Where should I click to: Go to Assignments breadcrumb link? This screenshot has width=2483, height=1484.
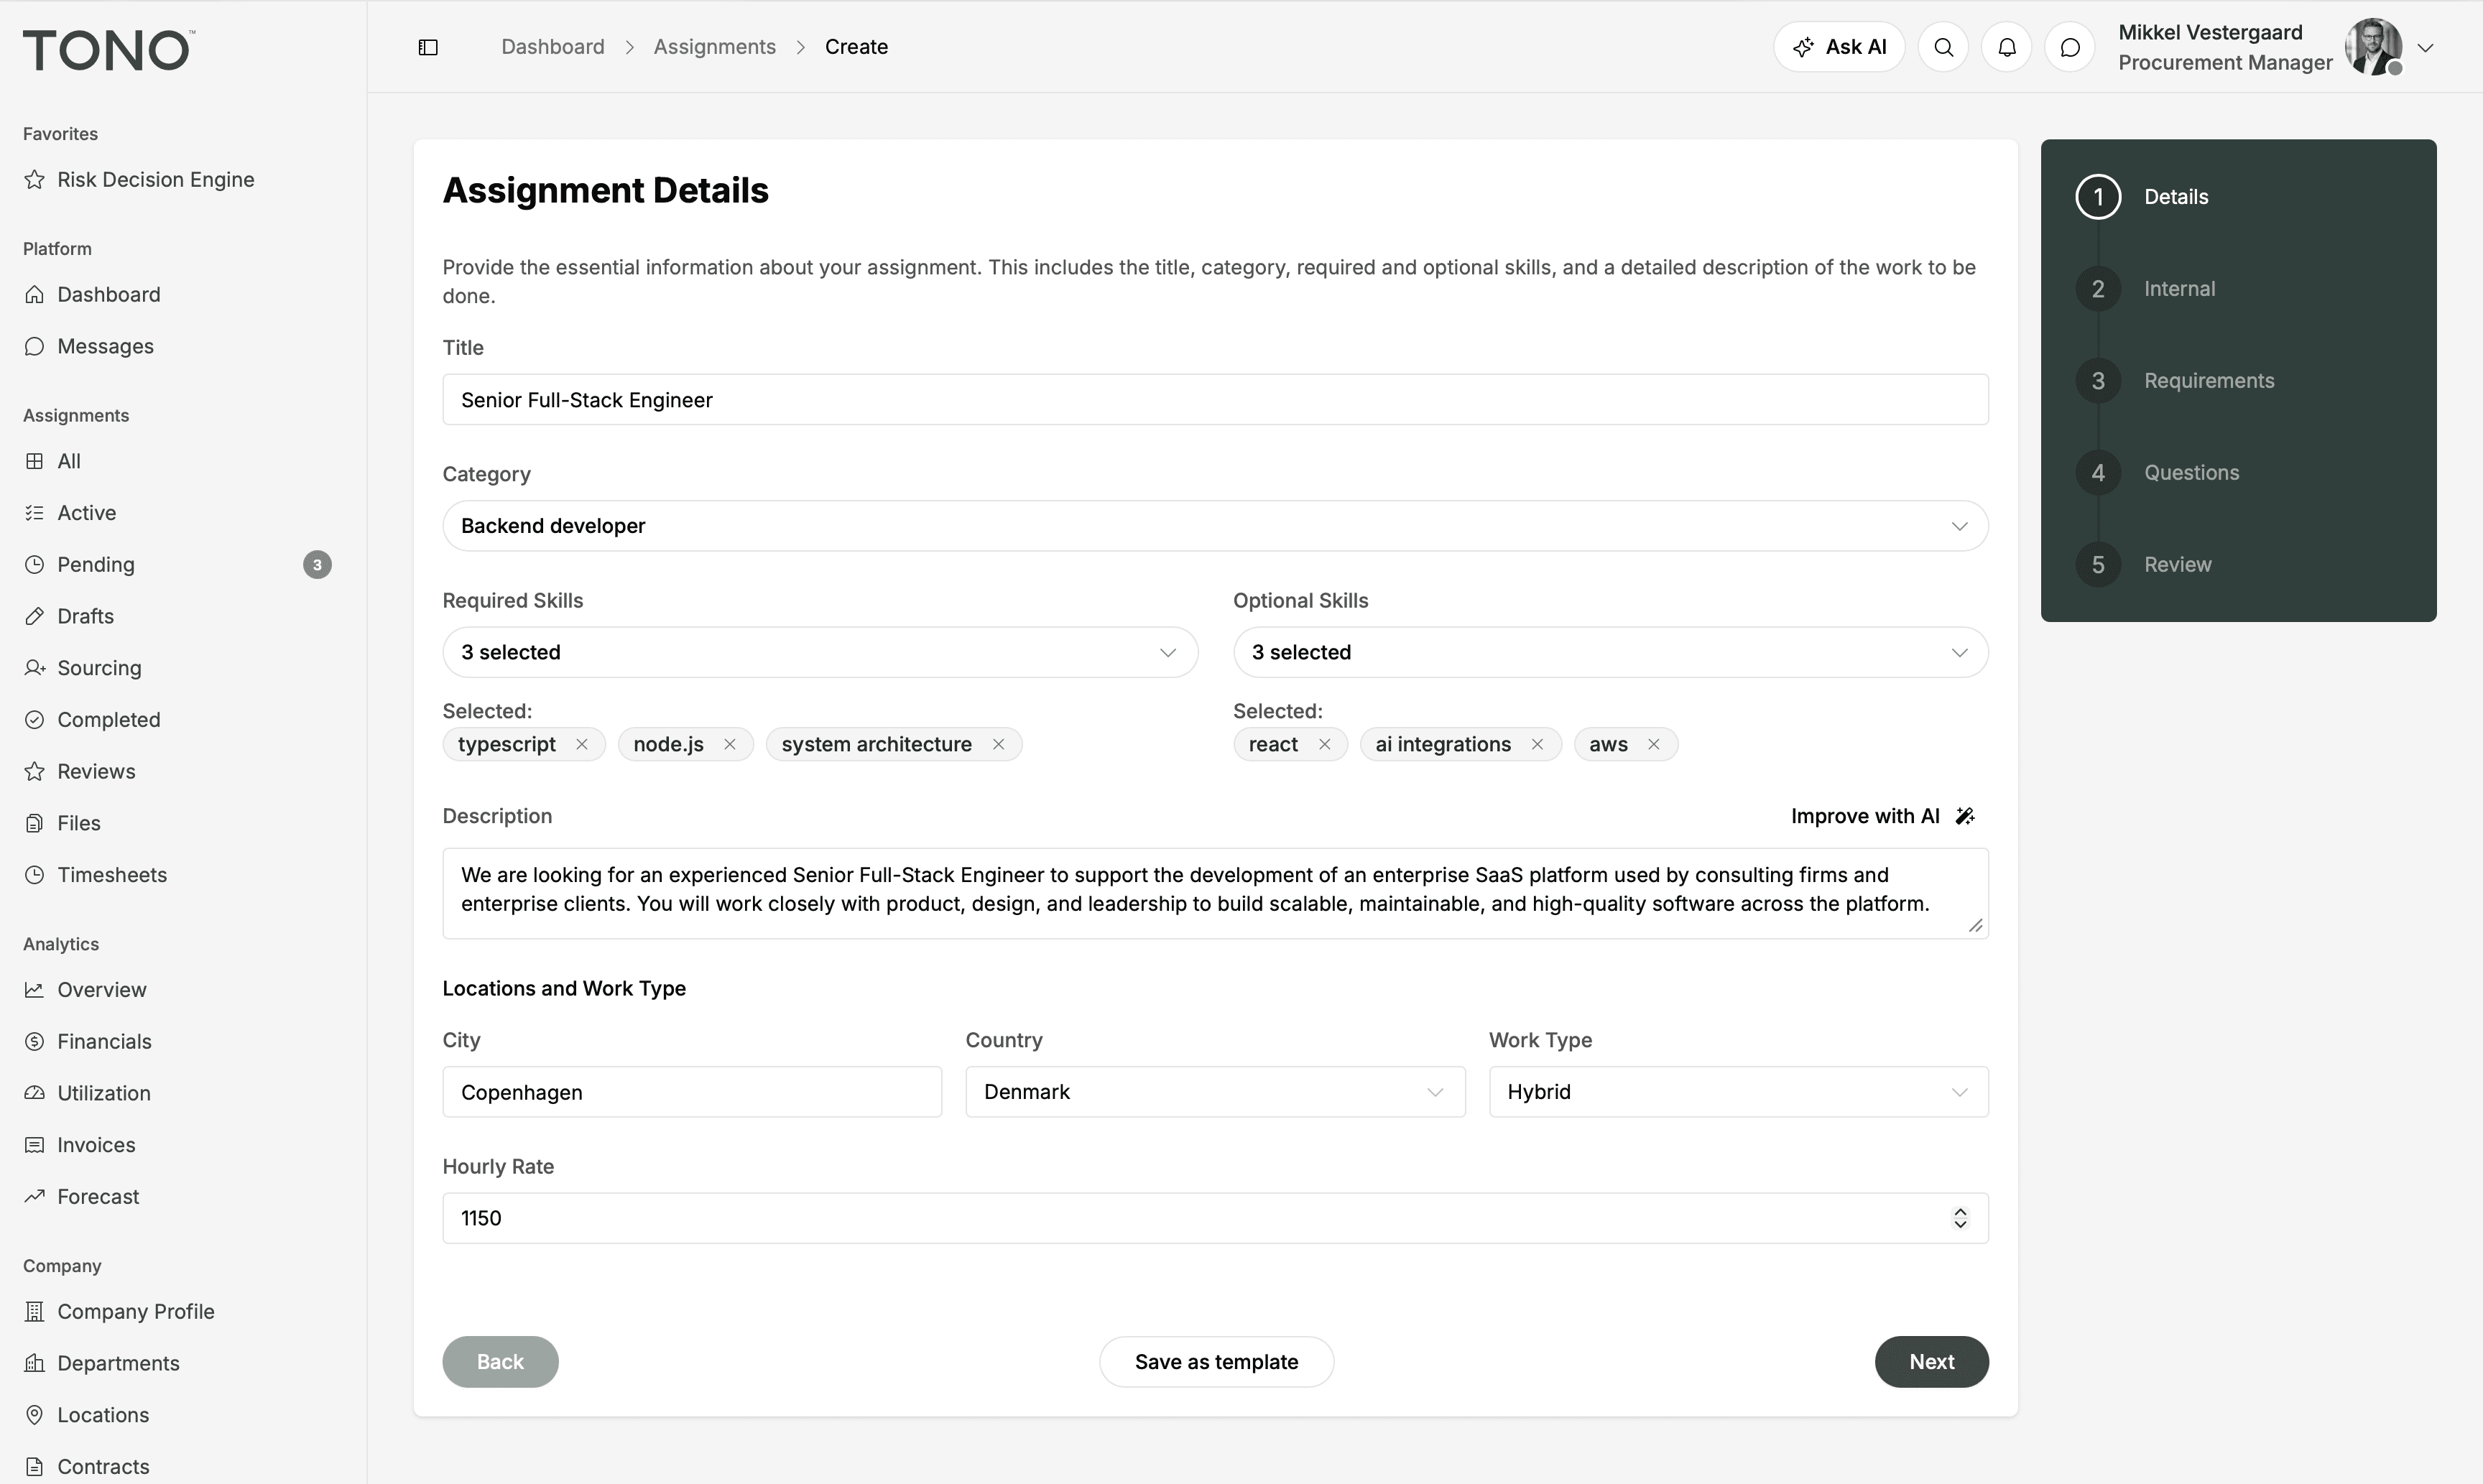714,47
